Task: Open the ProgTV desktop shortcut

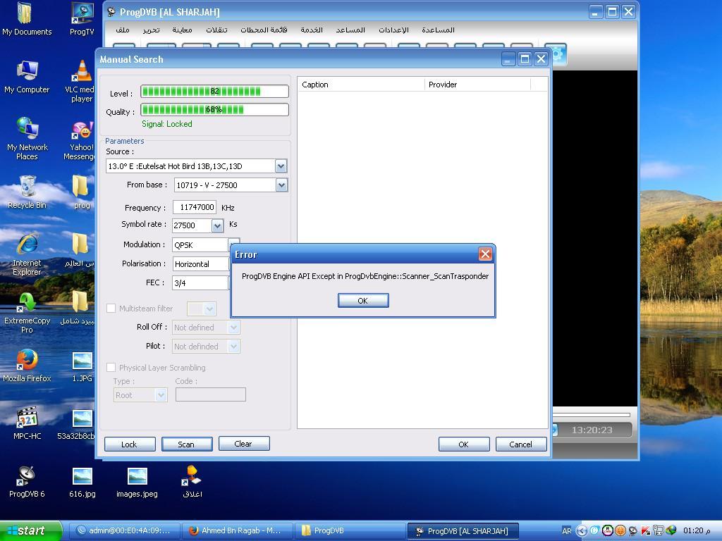Action: pos(82,19)
